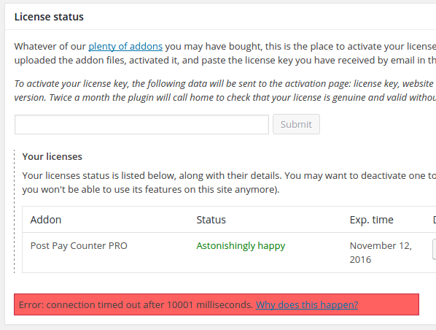Click the dotted left border of Your licenses
Screen dimensions: 436x330
coord(15,212)
